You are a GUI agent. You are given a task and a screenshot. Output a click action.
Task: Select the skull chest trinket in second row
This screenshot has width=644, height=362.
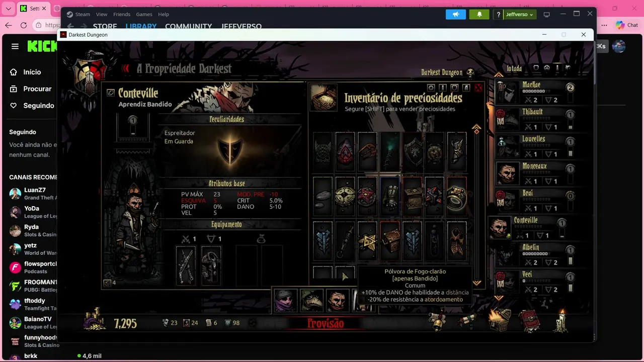pos(412,196)
